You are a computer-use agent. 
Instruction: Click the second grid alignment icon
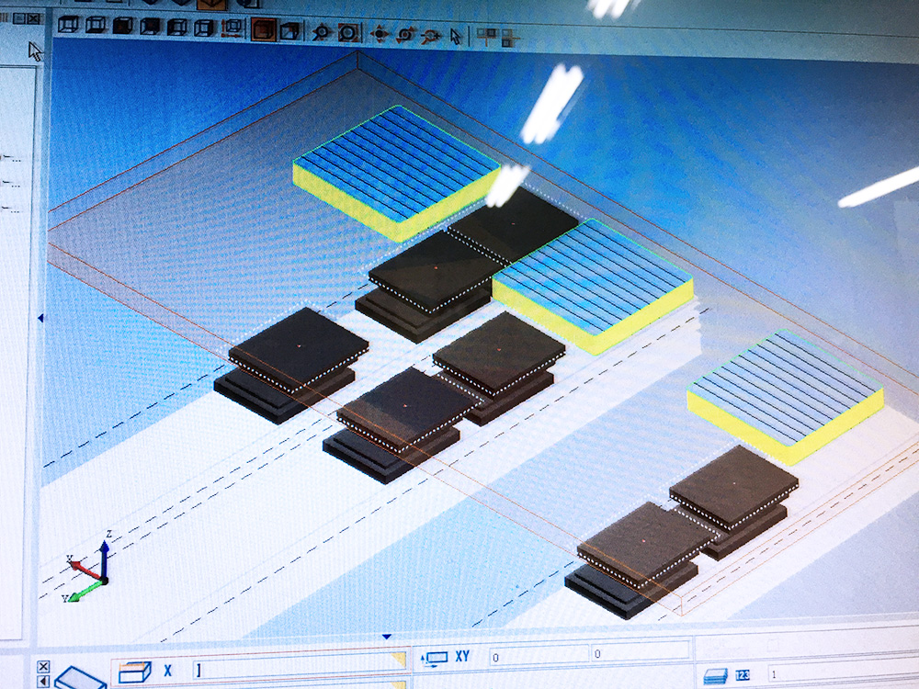click(509, 38)
